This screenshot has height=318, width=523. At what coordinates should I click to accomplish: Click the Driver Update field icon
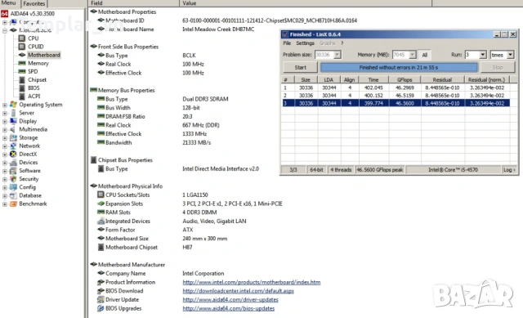[x=101, y=300]
